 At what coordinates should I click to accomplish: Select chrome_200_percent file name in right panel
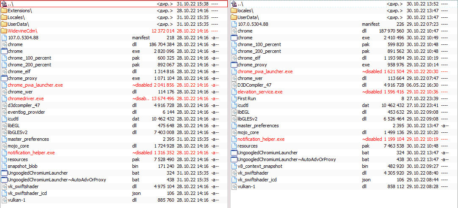259,51
